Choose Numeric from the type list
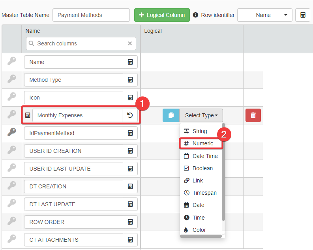This screenshot has width=313, height=250. [202, 143]
